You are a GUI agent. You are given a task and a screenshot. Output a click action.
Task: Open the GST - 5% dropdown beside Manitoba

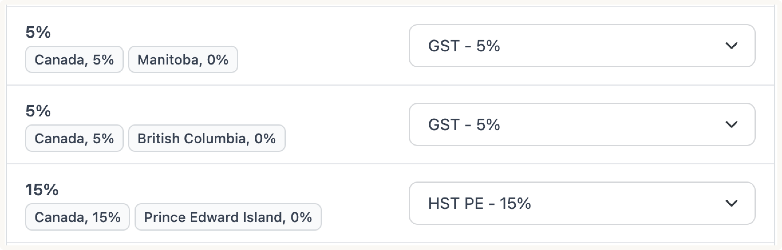click(581, 46)
